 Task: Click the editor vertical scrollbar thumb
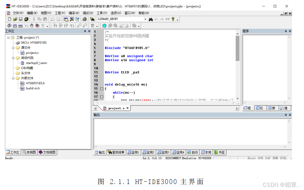(x=237, y=49)
